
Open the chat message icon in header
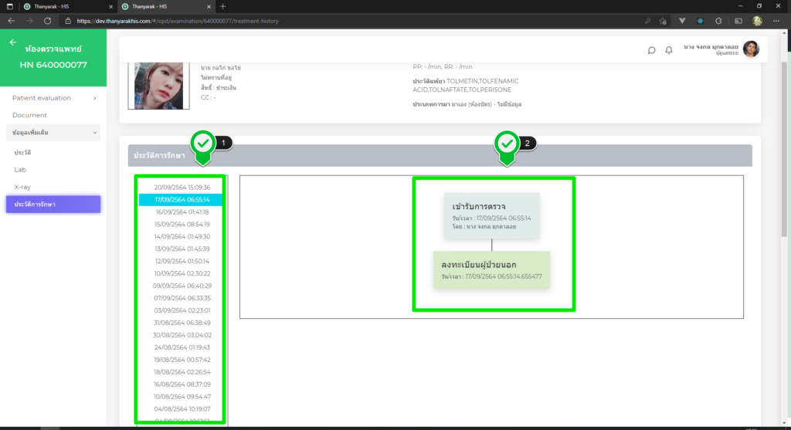tap(651, 50)
